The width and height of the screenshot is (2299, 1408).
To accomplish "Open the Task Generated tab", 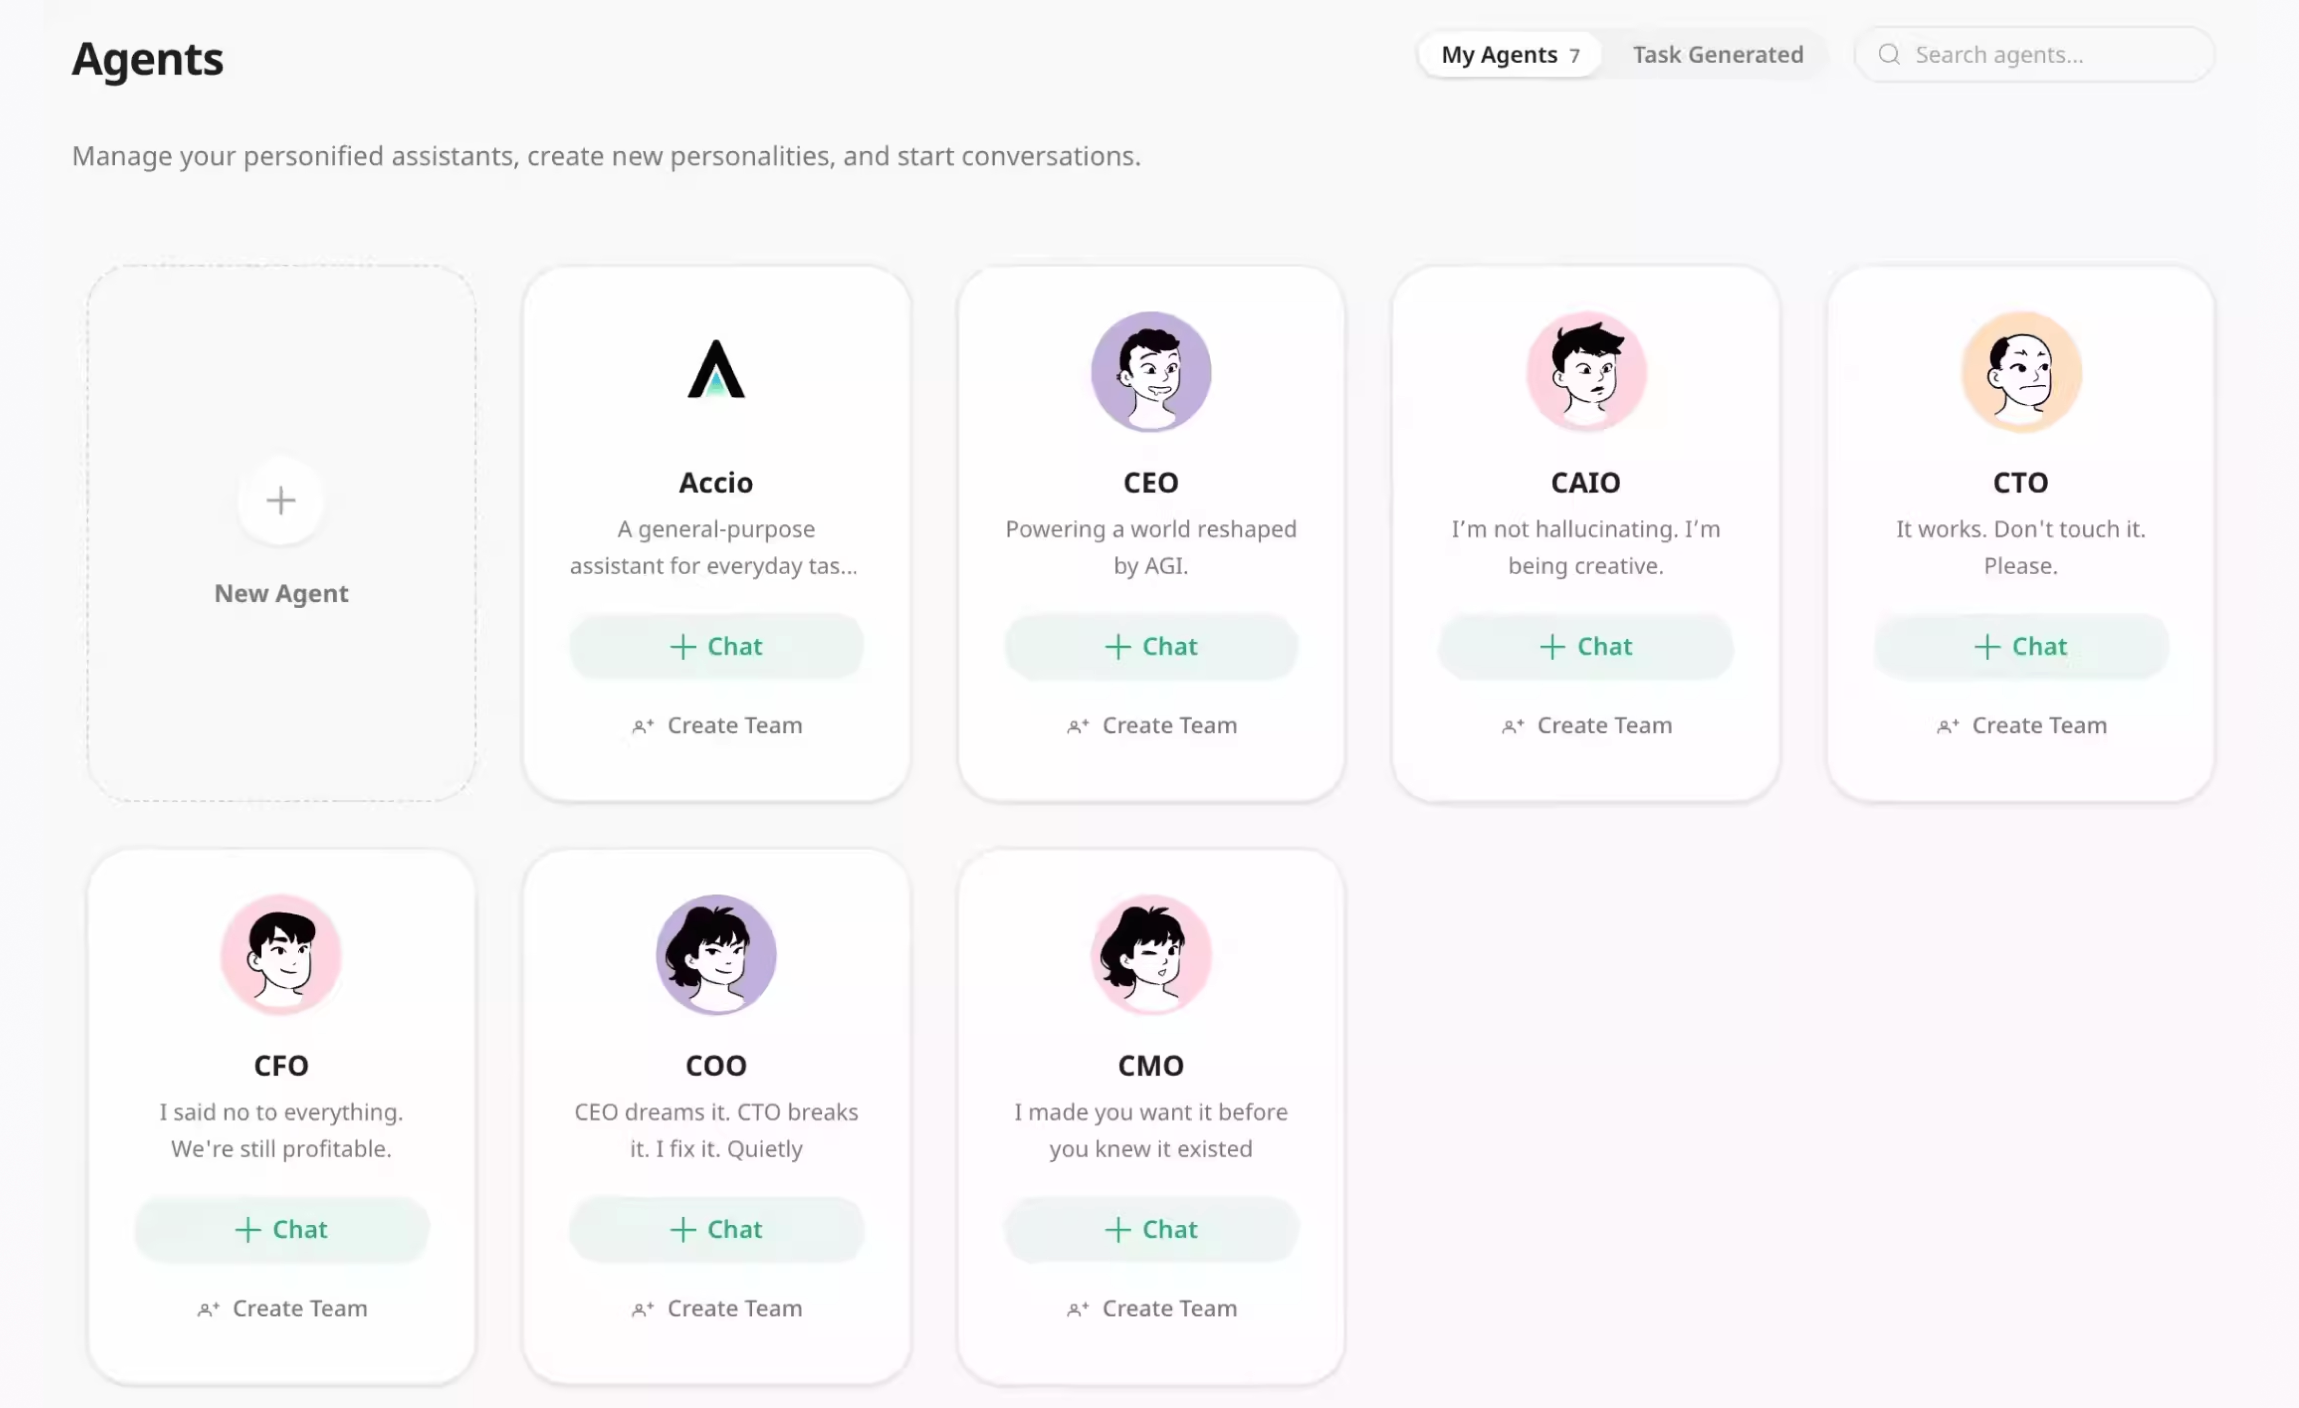I will (x=1718, y=54).
